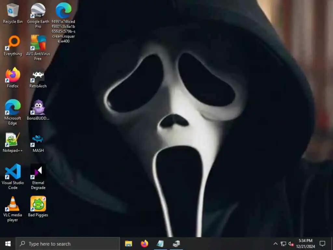This screenshot has height=250, width=333.
Task: Open the clock showing 5:34 PM
Action: click(306, 243)
